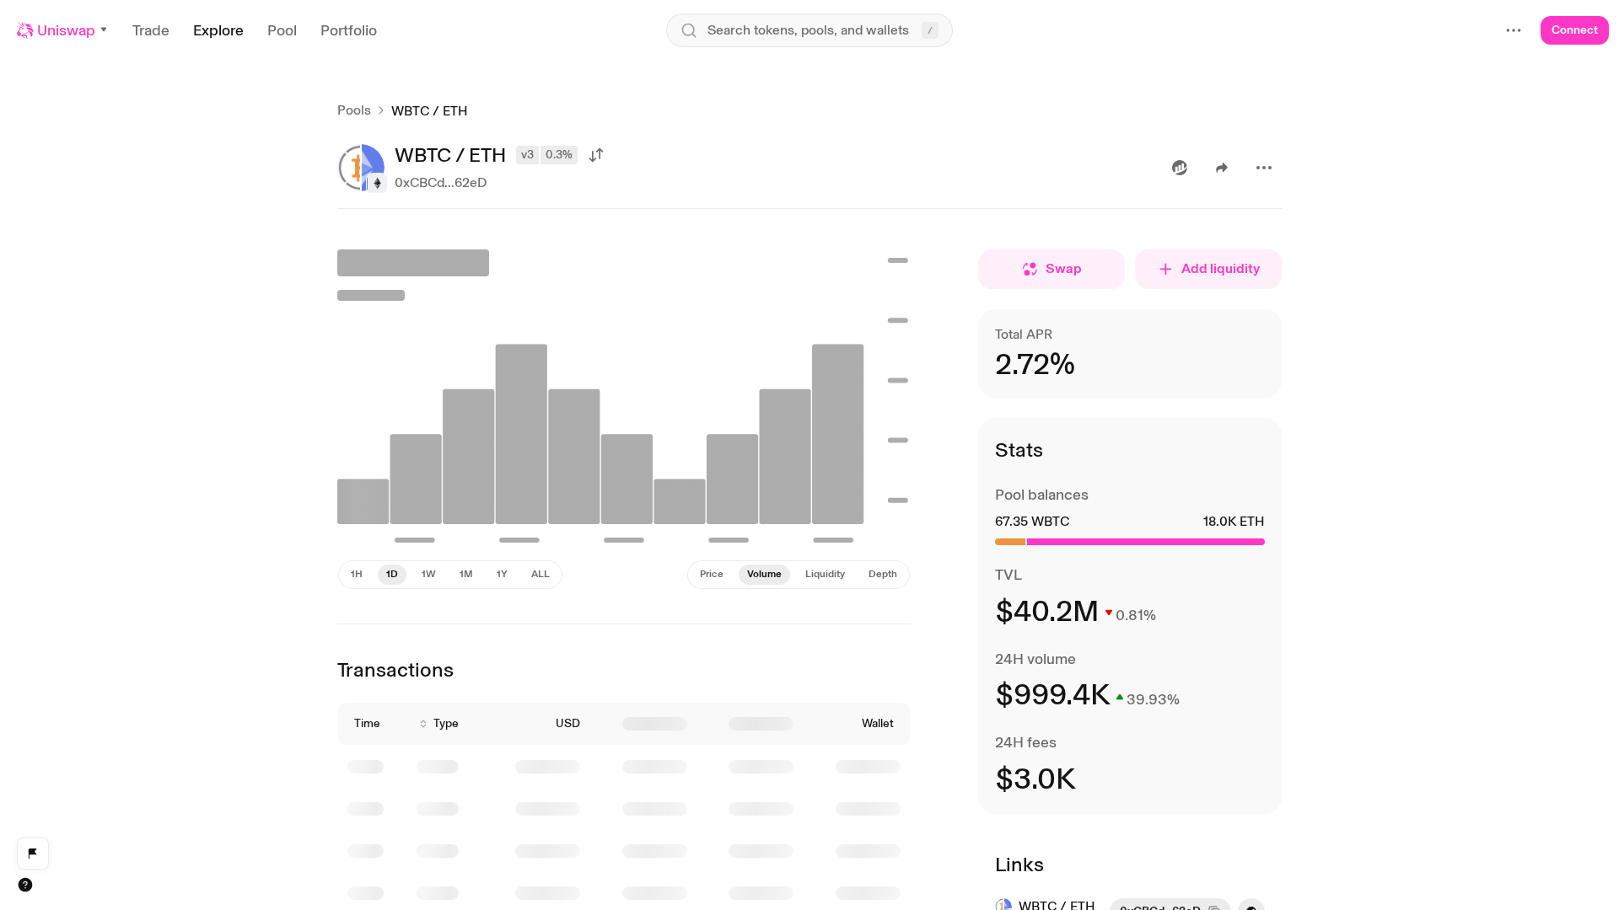Go to the Explore section
Image resolution: width=1619 pixels, height=910 pixels.
click(218, 30)
